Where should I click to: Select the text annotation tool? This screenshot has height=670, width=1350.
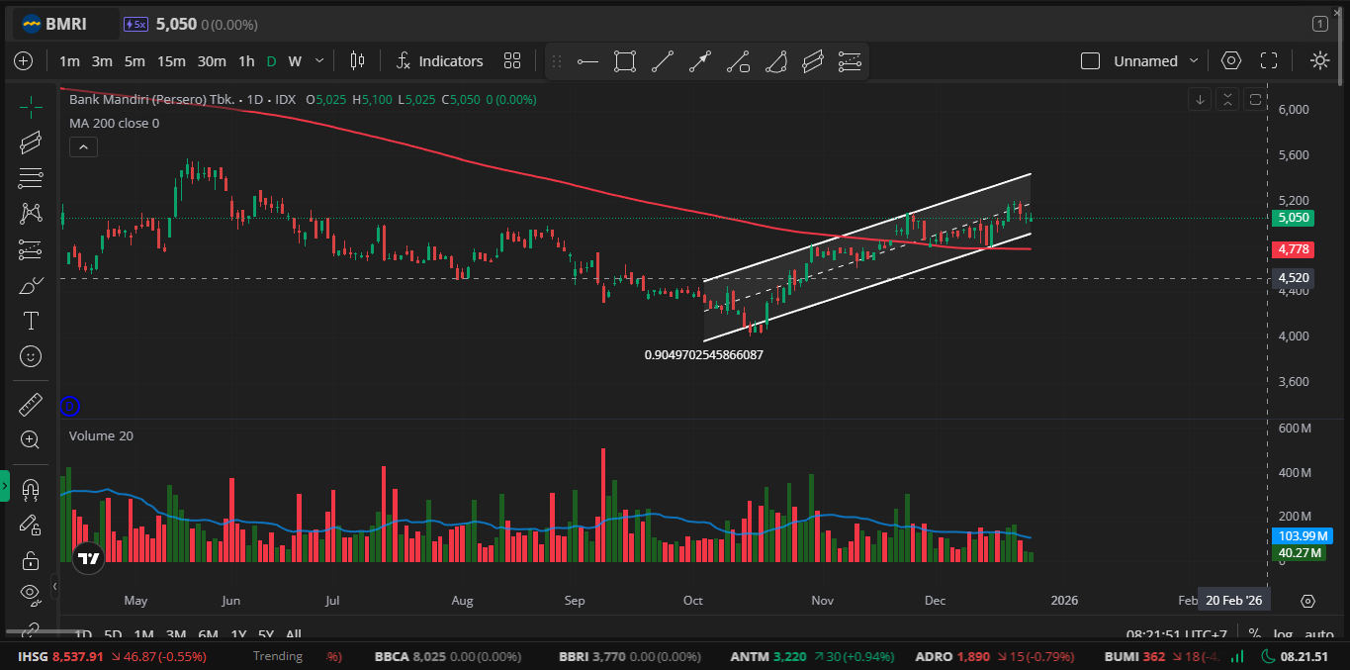coord(31,321)
